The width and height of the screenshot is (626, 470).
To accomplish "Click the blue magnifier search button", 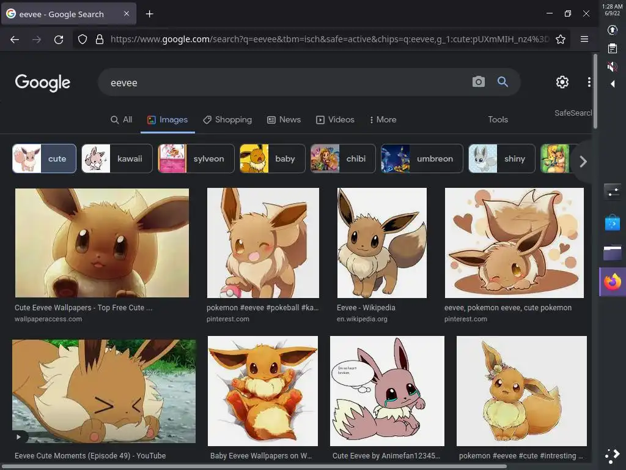I will click(x=503, y=82).
